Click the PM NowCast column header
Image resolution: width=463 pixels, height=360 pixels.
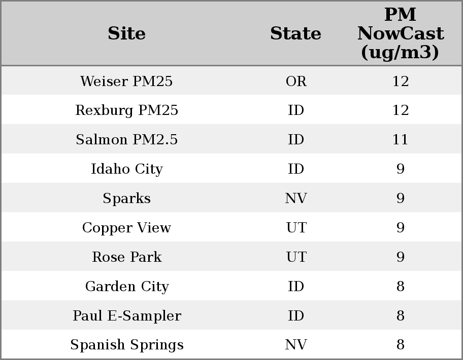(x=400, y=33)
